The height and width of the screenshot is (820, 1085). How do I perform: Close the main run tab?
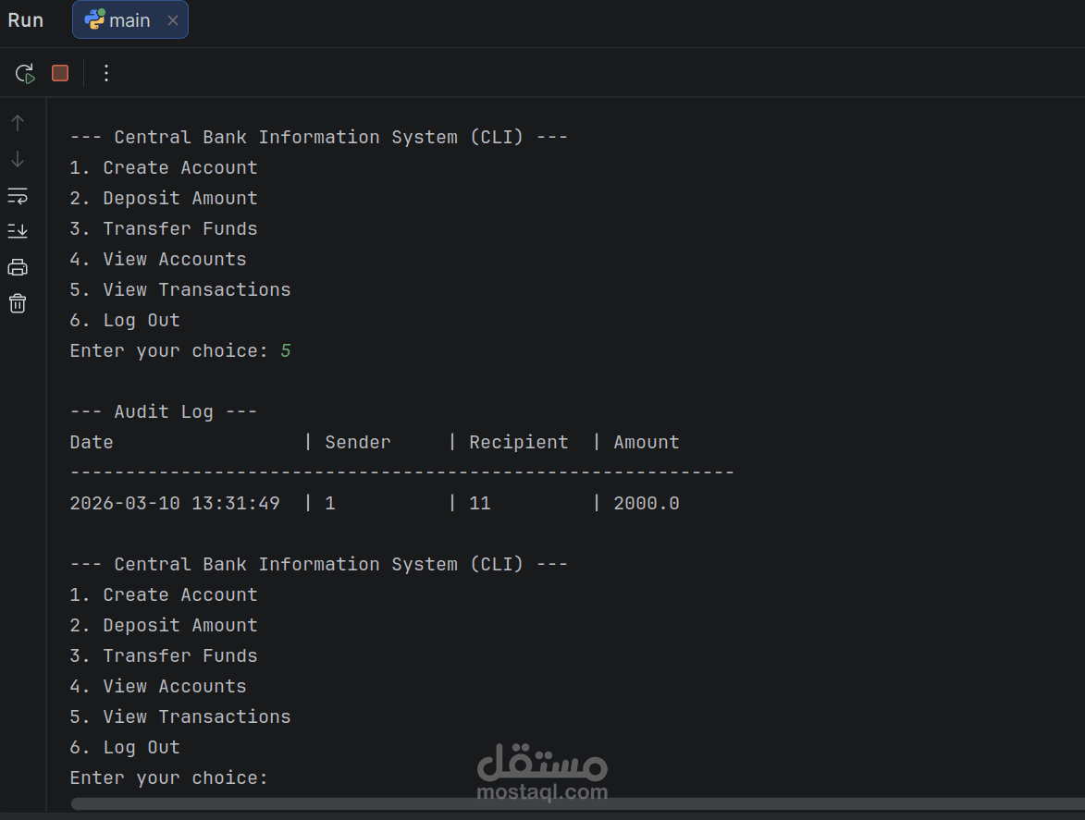[173, 20]
